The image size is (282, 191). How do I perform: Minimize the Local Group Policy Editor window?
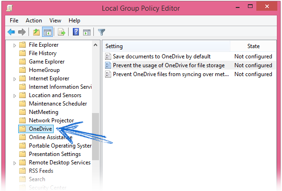(238, 7)
